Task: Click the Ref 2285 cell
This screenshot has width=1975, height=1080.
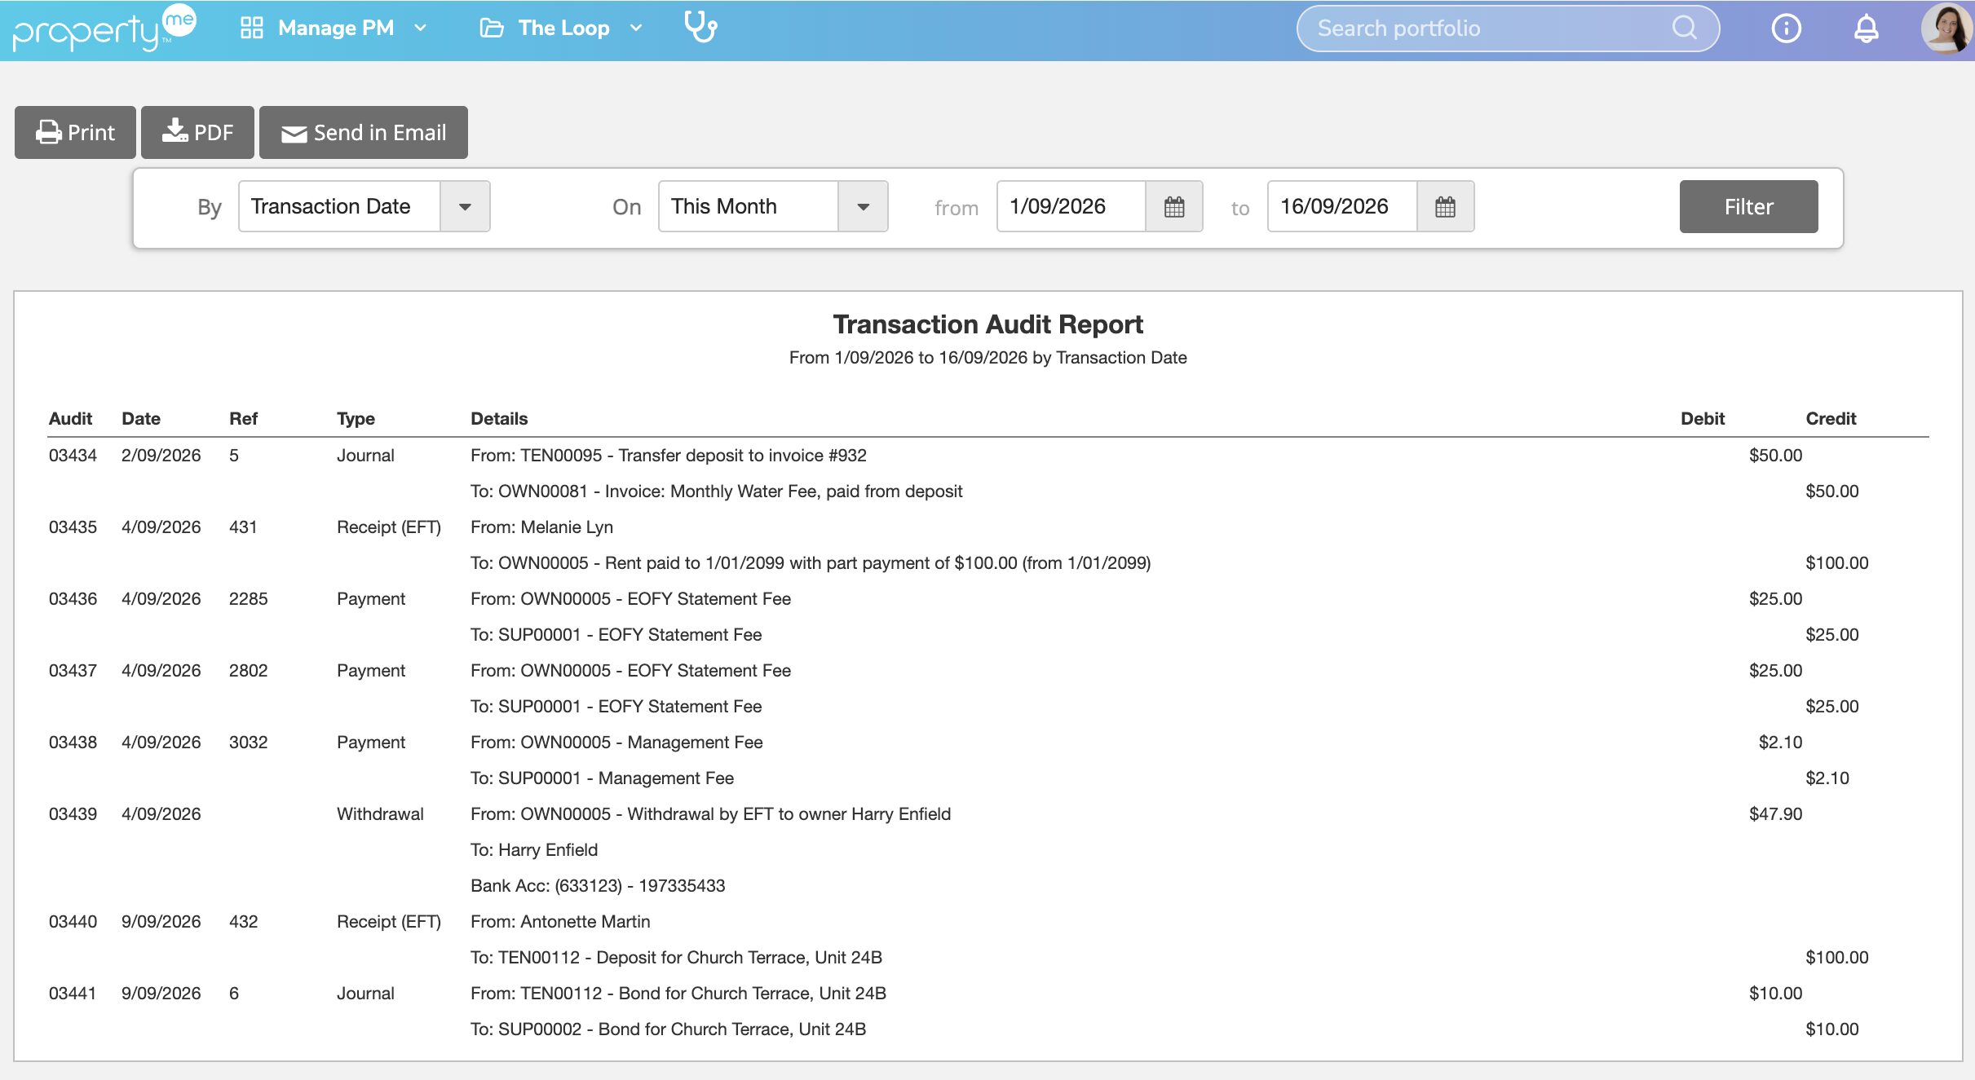Action: point(248,598)
